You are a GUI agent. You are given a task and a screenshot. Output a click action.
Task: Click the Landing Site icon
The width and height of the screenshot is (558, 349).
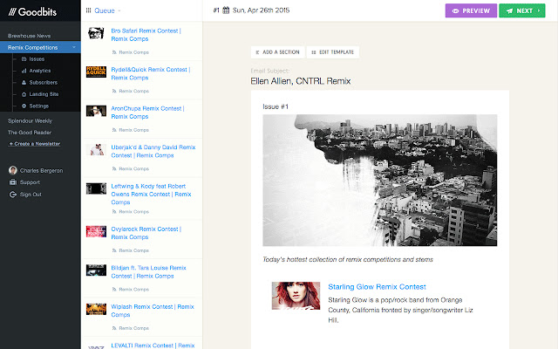[24, 94]
